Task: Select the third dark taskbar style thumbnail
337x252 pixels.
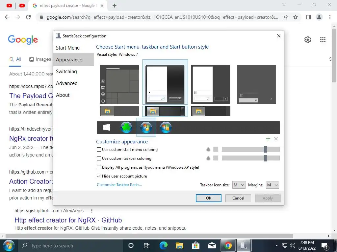Action: coord(211,111)
